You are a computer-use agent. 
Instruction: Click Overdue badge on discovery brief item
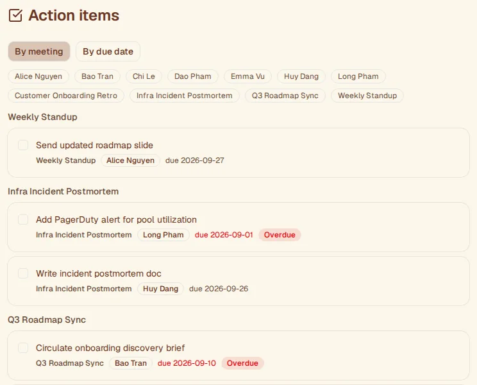click(242, 363)
